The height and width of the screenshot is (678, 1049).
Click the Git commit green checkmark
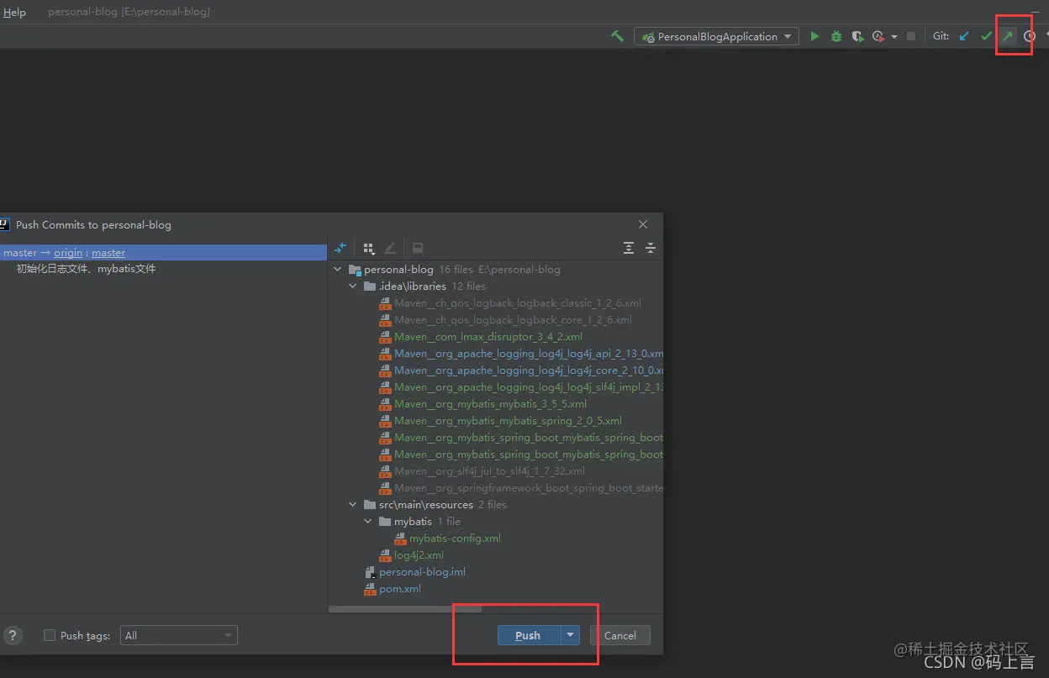pos(986,36)
